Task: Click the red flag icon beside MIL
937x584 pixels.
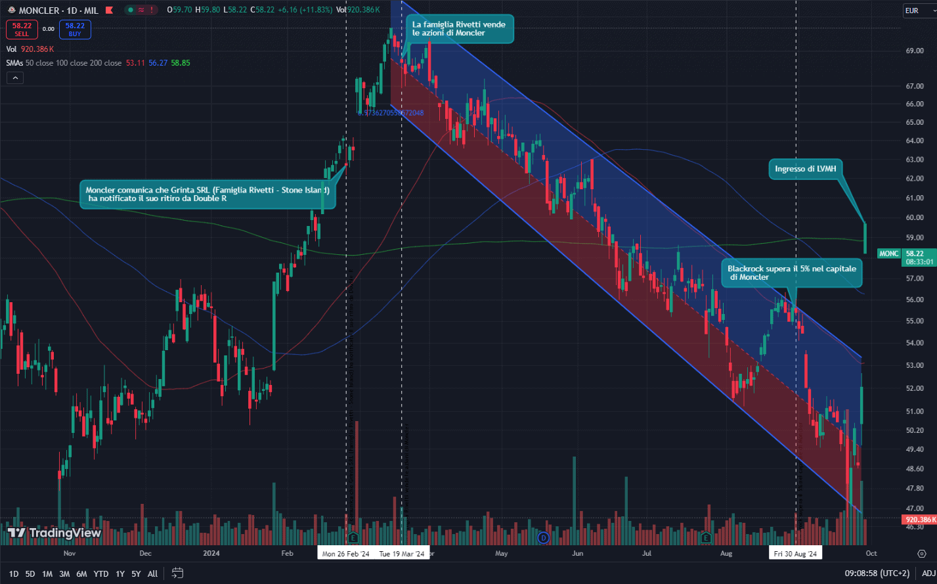Action: 109,11
